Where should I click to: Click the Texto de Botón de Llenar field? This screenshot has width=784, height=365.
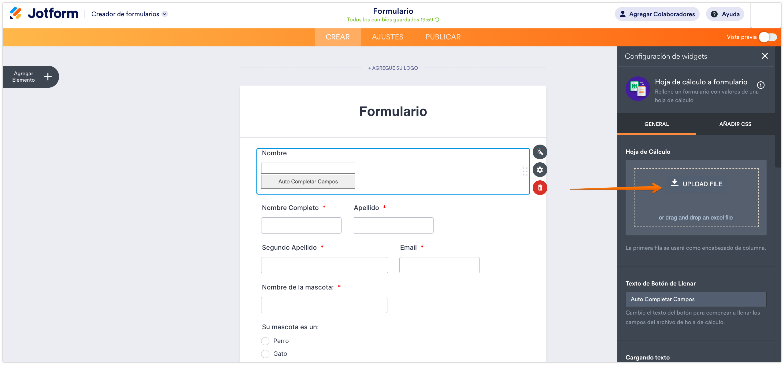696,299
